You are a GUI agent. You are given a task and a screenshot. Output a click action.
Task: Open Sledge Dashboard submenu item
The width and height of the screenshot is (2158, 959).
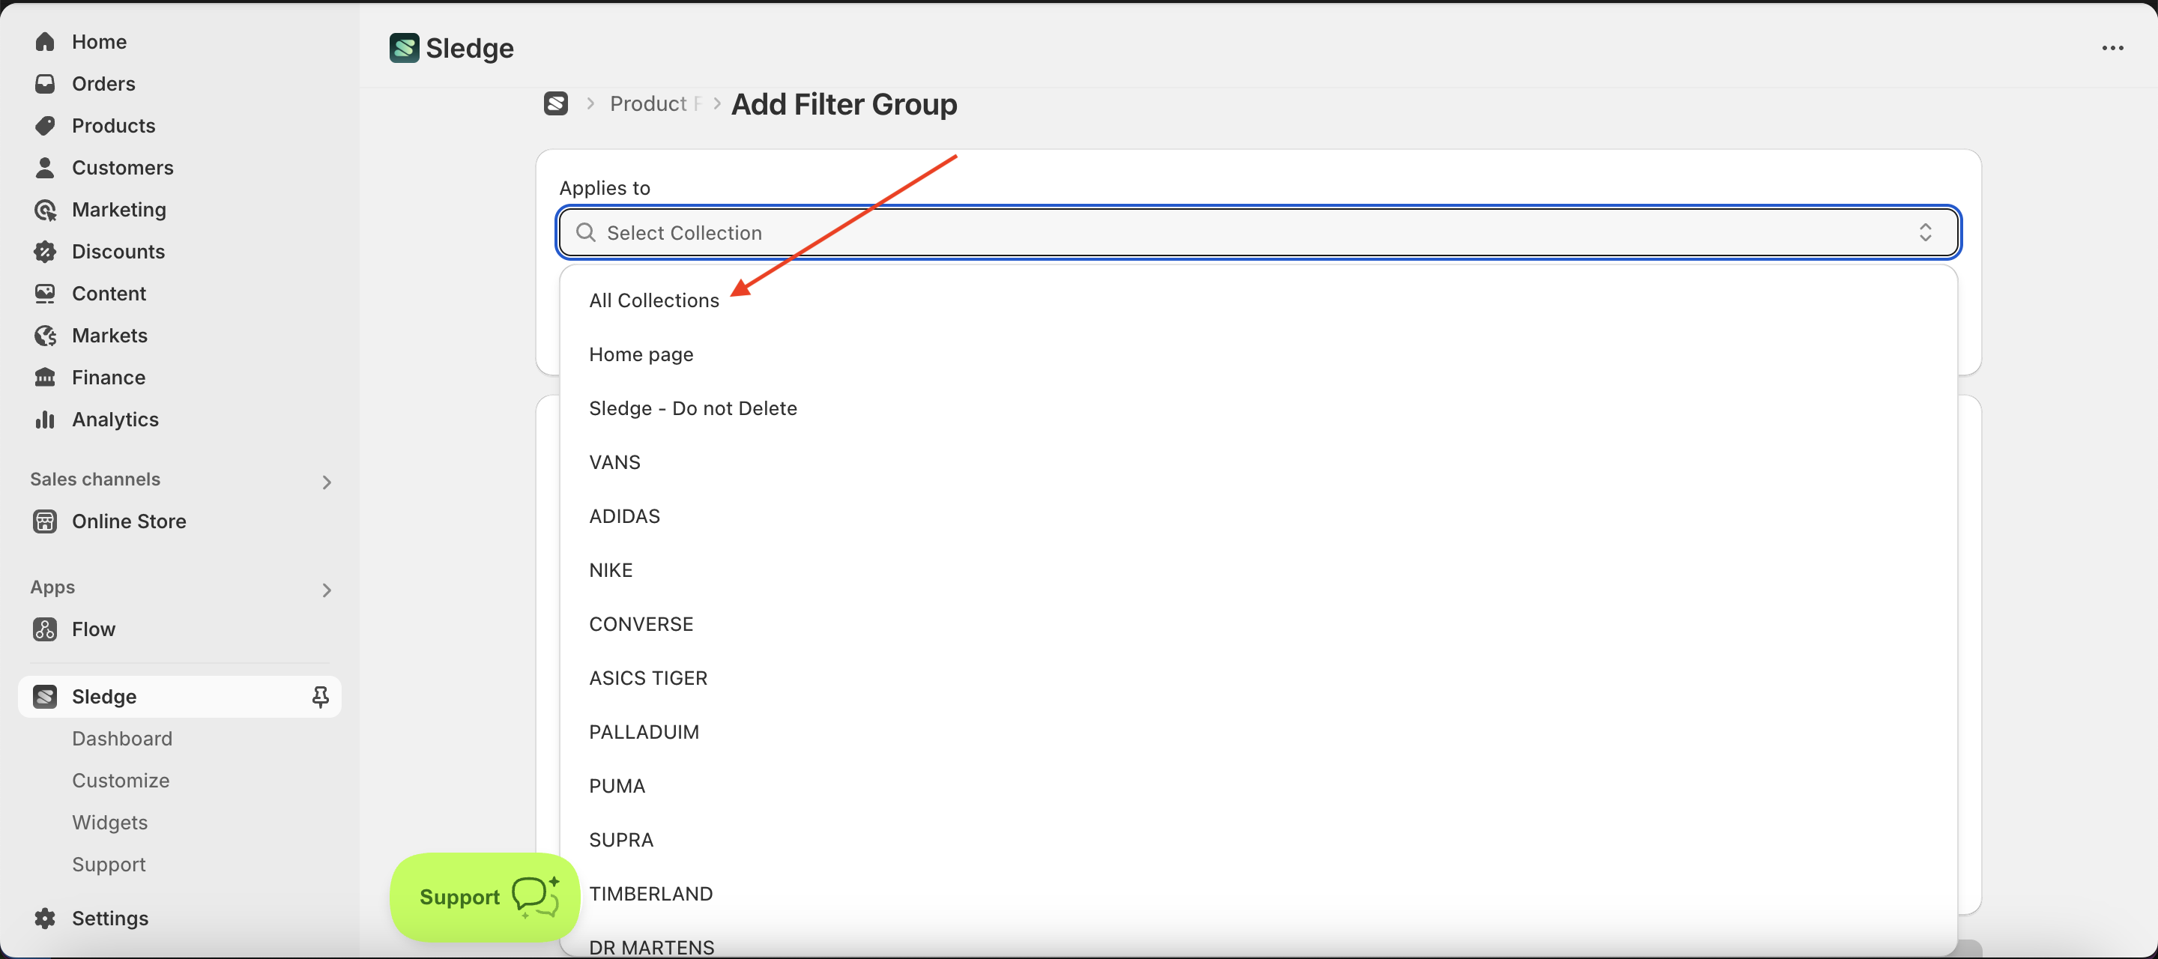pos(122,738)
